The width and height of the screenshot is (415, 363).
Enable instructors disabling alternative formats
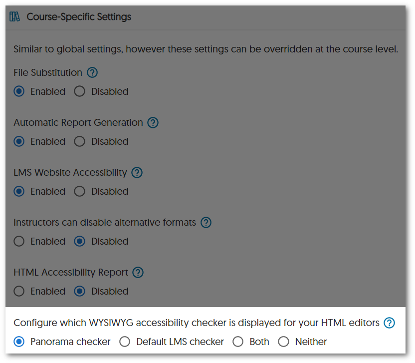(x=19, y=242)
